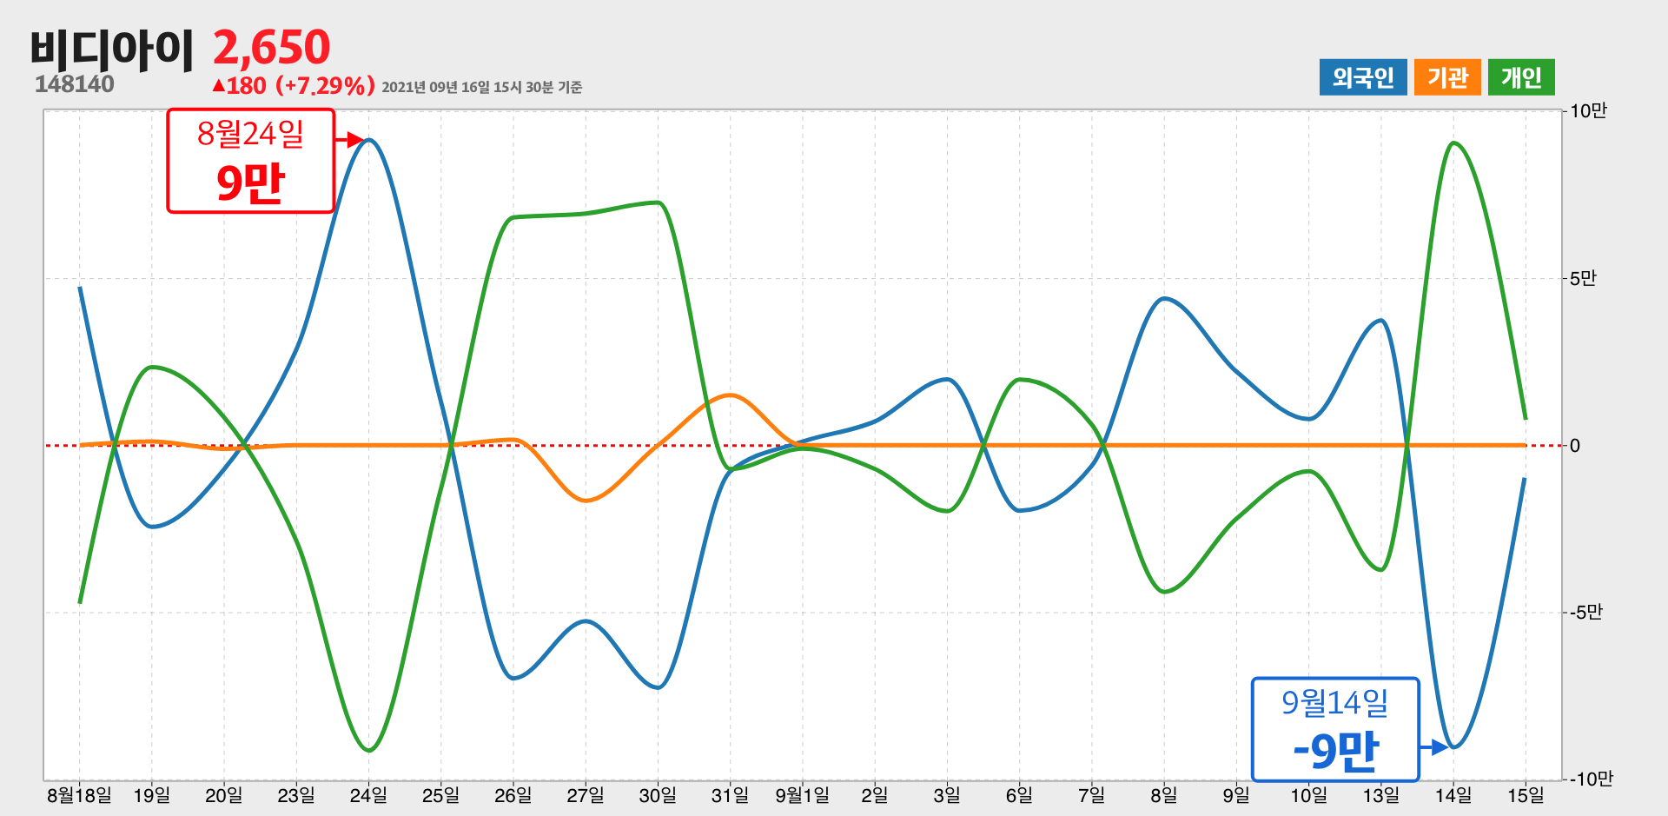Screen dimensions: 1668x816
Task: Click the x-axis label 2일
Action: point(875,795)
